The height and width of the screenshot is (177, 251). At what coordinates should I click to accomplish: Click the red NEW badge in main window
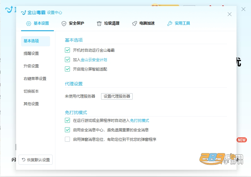pos(242,140)
